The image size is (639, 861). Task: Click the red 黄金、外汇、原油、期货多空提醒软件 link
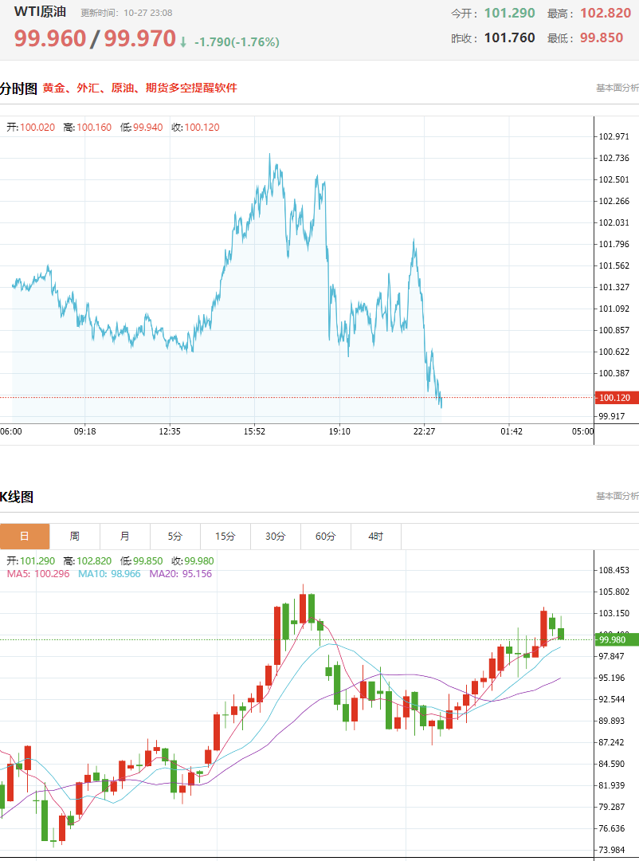pos(140,88)
